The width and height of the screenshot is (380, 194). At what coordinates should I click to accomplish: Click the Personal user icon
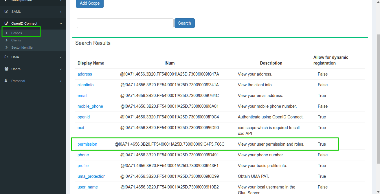pyautogui.click(x=6, y=81)
